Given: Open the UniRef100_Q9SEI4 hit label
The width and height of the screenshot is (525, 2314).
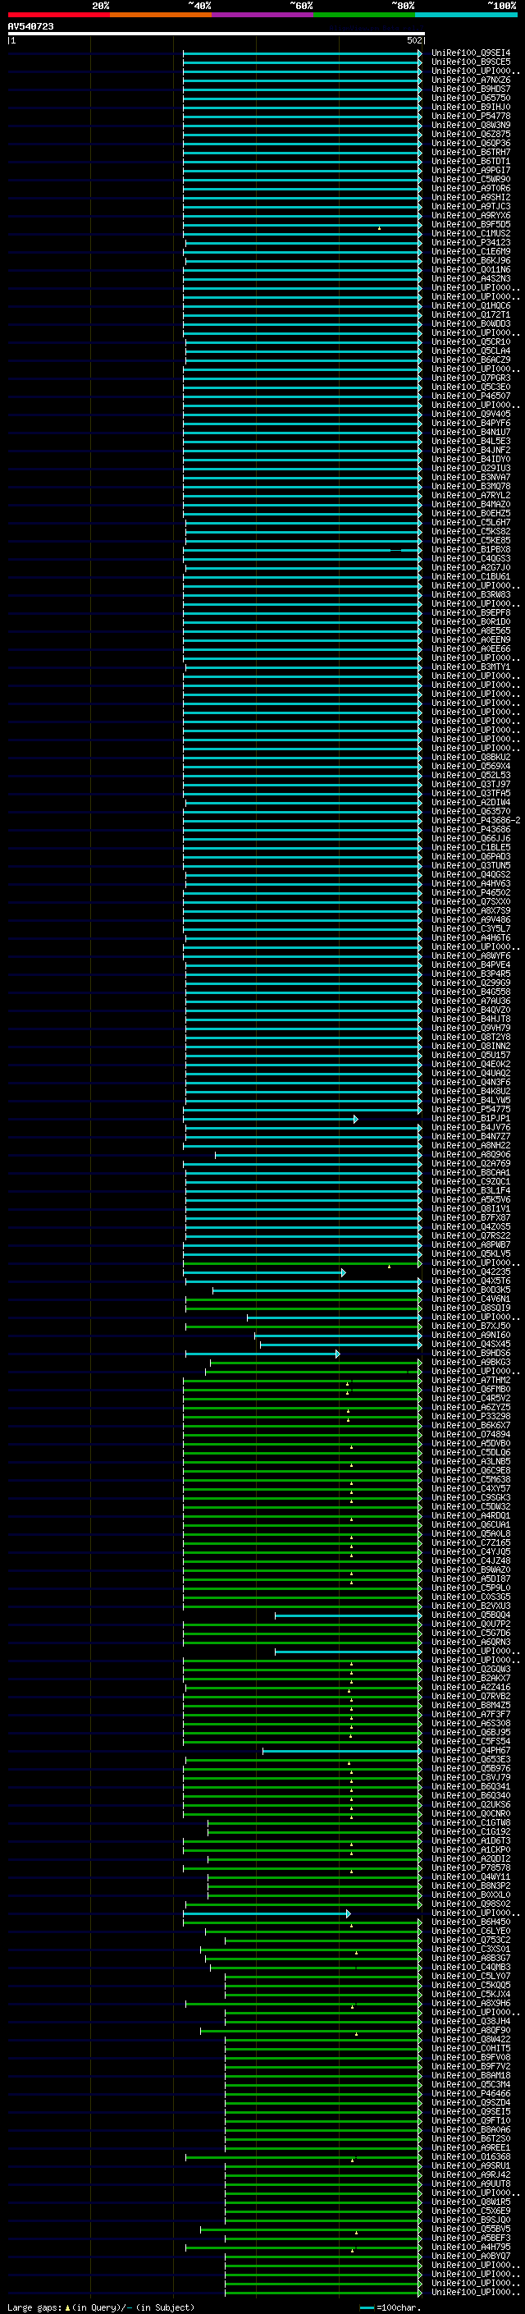Looking at the screenshot, I should click(x=471, y=53).
